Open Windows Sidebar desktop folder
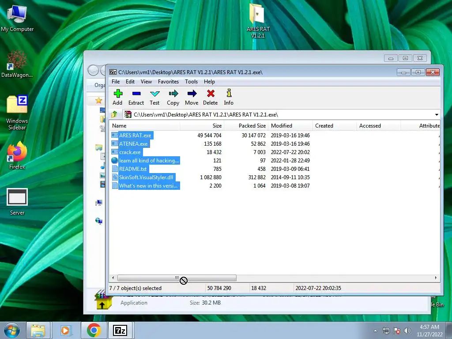 tap(17, 113)
